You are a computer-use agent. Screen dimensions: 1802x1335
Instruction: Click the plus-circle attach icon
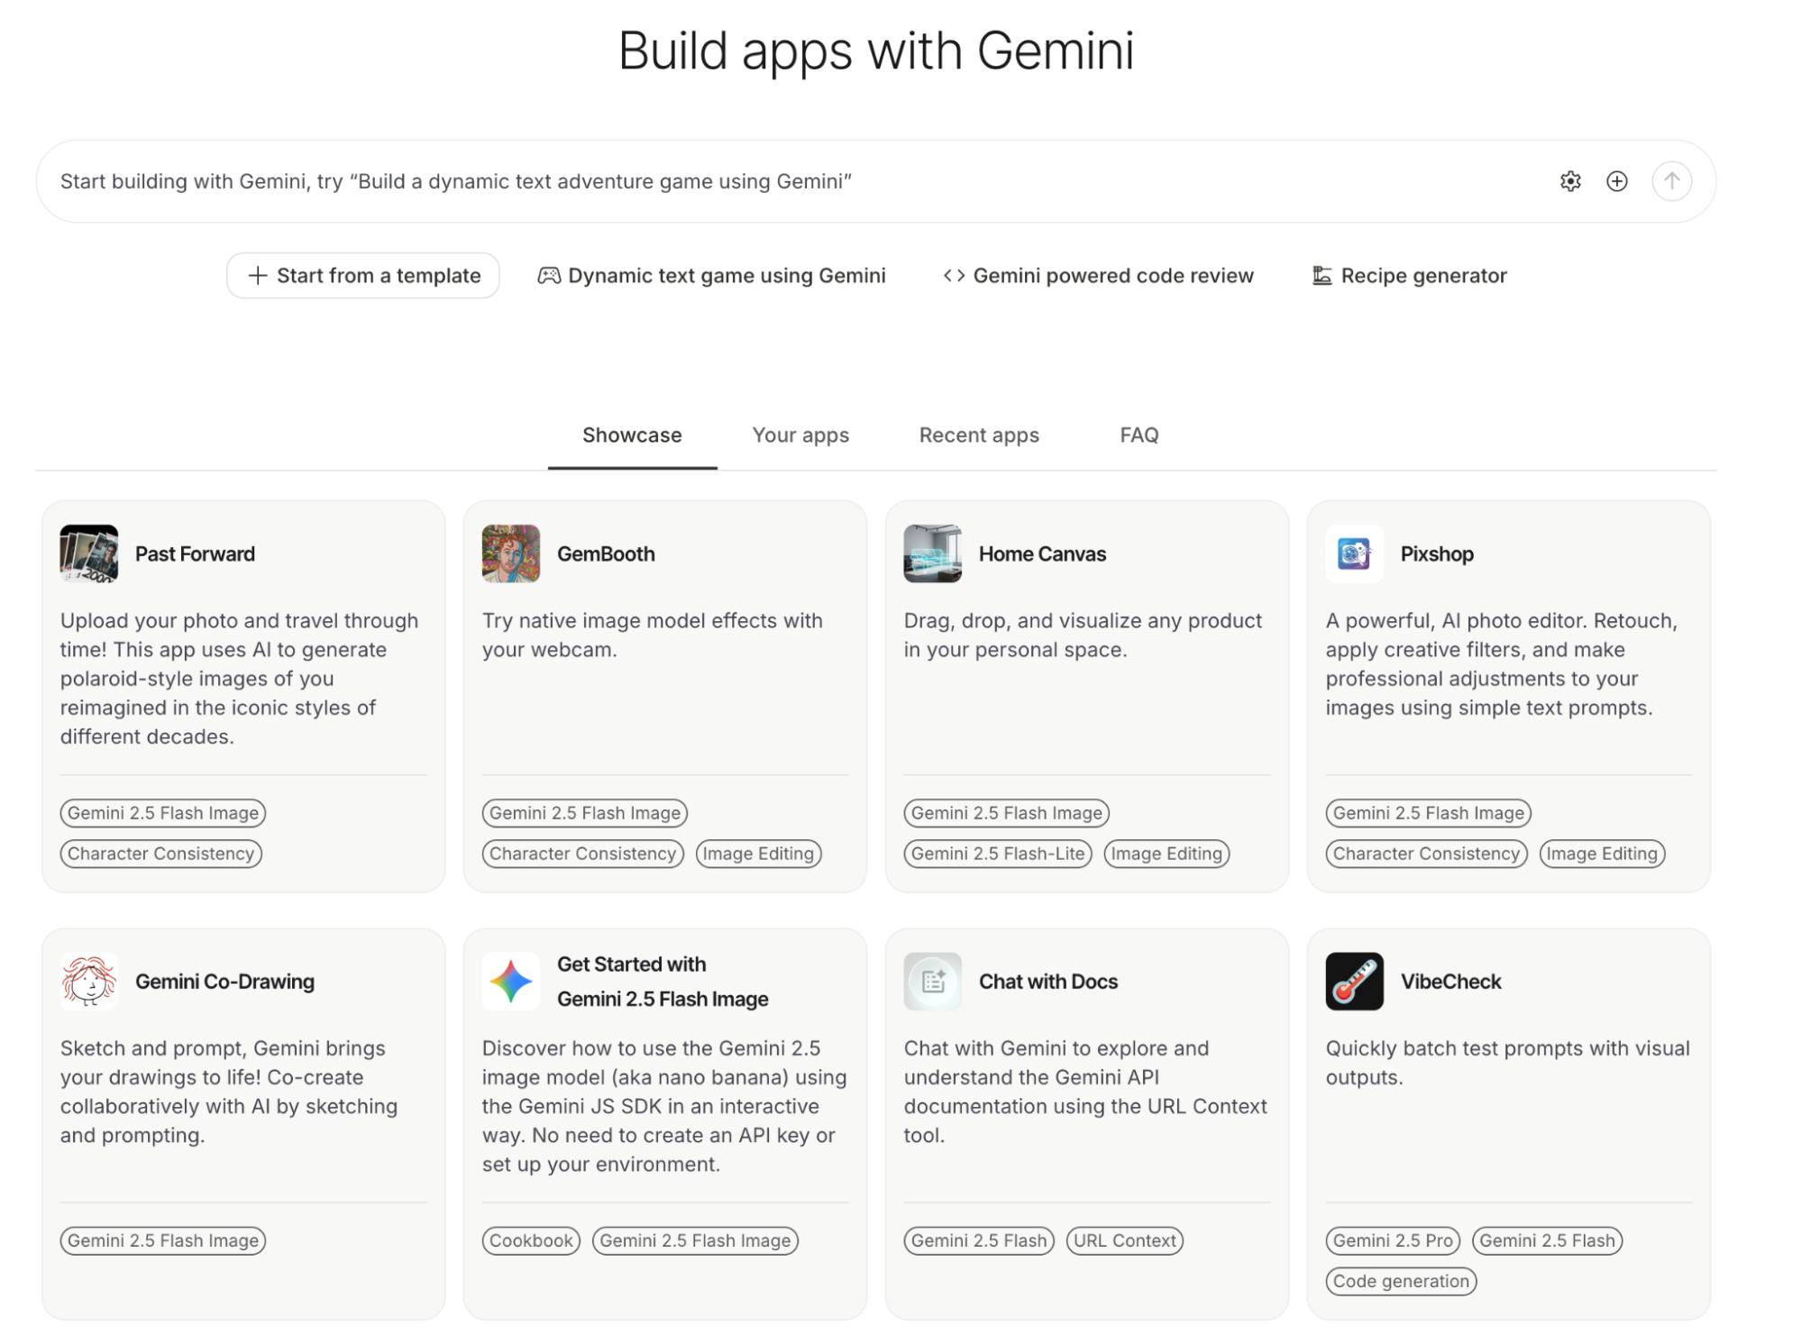[x=1616, y=181]
